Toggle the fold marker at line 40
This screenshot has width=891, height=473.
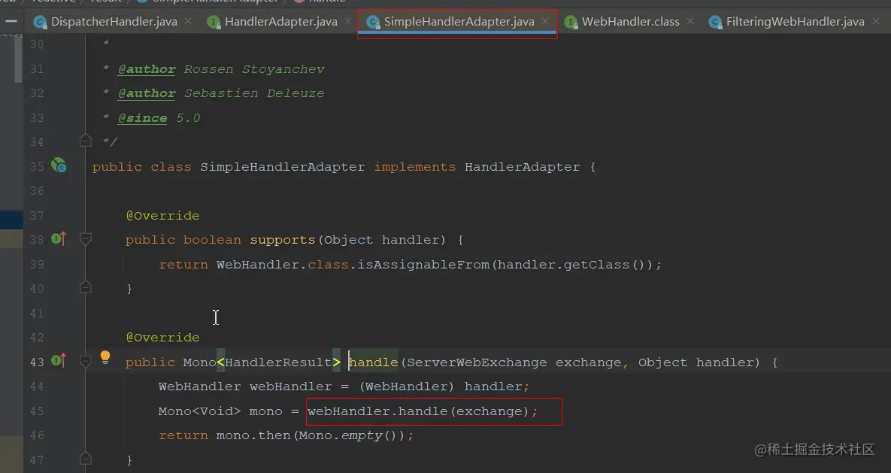(85, 287)
